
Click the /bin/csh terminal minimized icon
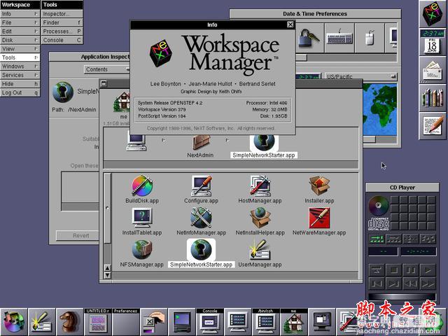(x=265, y=322)
